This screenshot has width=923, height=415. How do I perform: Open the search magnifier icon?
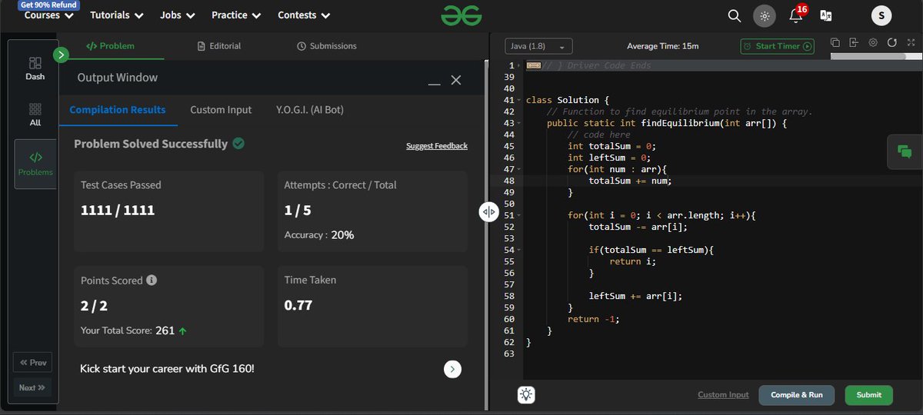(735, 15)
